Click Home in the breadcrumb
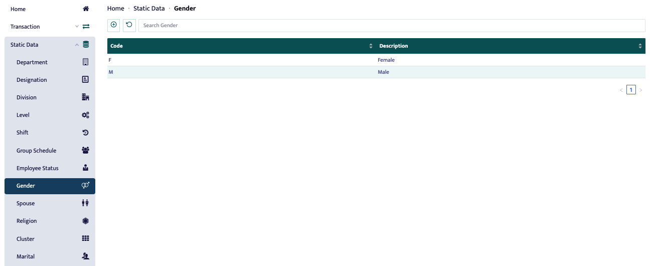Screen dimensions: 650x266 (x=116, y=9)
